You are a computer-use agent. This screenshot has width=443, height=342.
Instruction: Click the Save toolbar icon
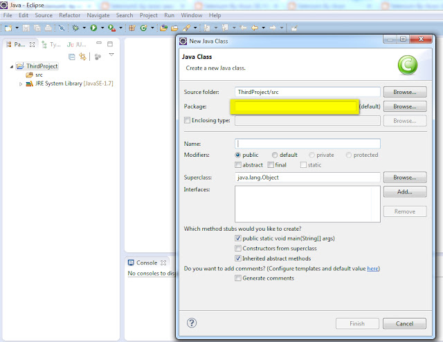point(26,28)
